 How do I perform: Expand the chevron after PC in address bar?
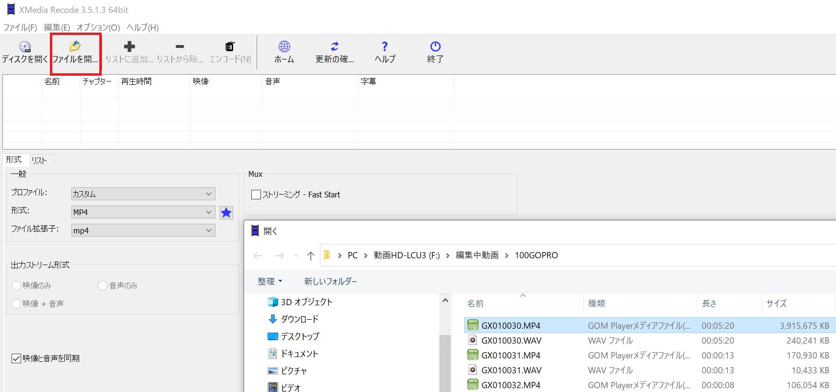tap(366, 255)
